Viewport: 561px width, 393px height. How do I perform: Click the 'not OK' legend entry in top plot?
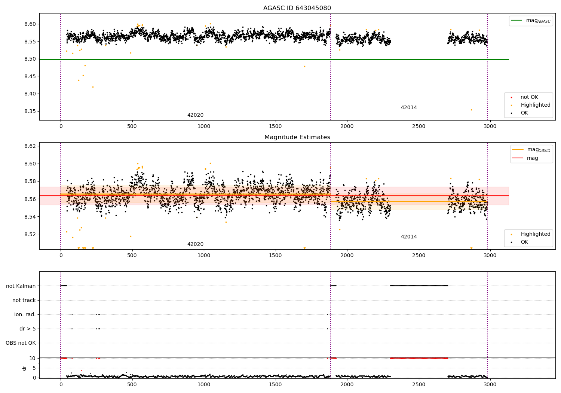(529, 97)
